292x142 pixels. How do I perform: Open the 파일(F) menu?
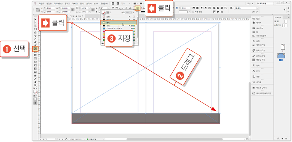42,3
